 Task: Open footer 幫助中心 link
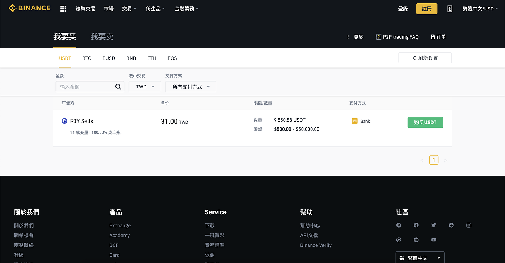coord(310,225)
